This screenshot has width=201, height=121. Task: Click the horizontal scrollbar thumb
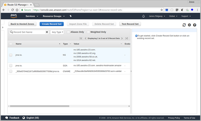tap(40, 106)
